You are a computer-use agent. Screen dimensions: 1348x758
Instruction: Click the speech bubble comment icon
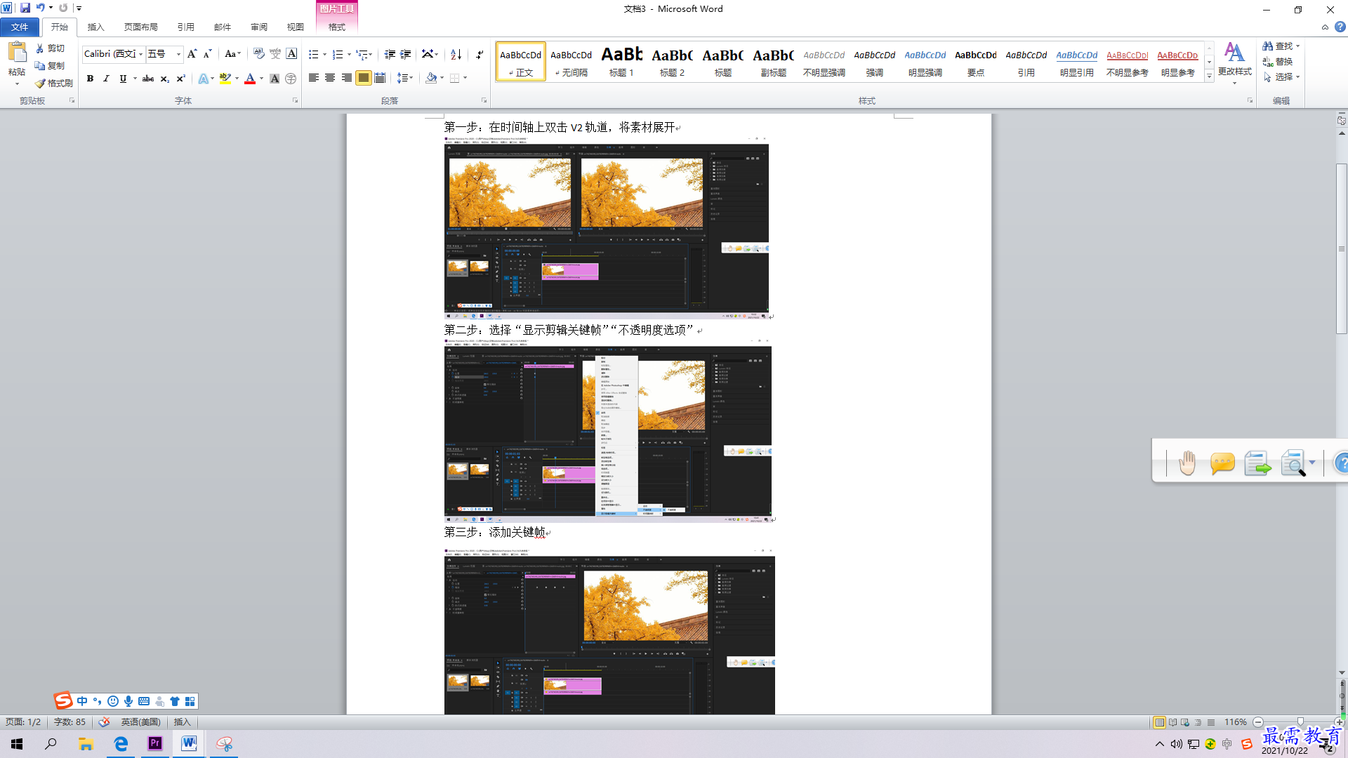[1222, 463]
